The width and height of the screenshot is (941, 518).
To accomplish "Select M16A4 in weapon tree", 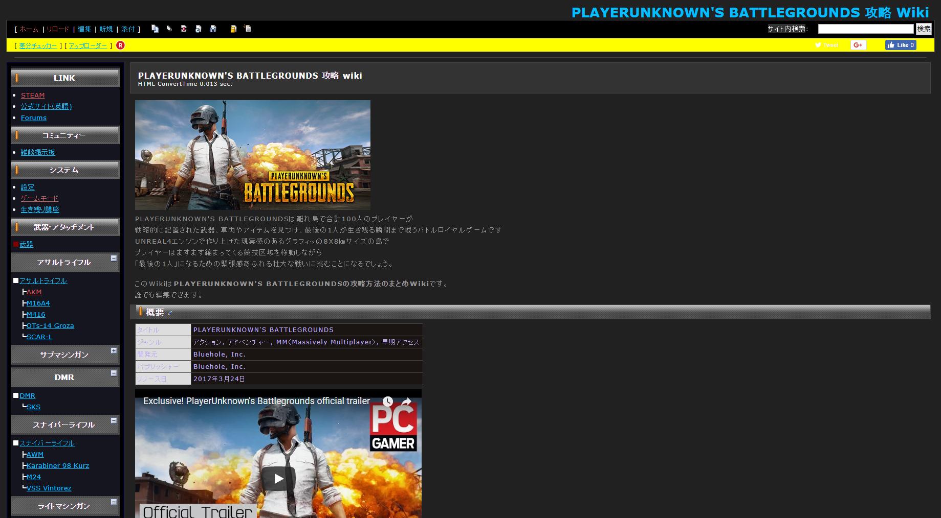I will pyautogui.click(x=38, y=303).
